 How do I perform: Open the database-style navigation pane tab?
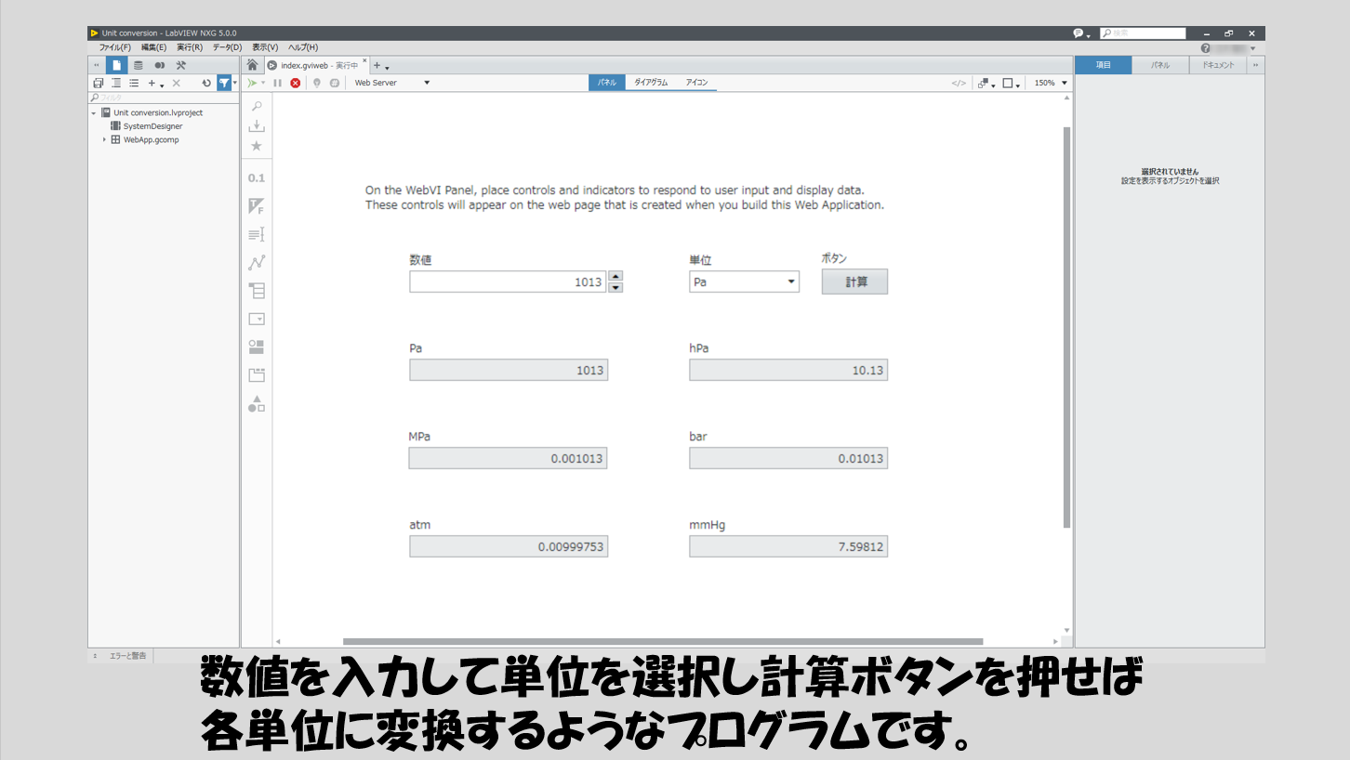click(138, 65)
